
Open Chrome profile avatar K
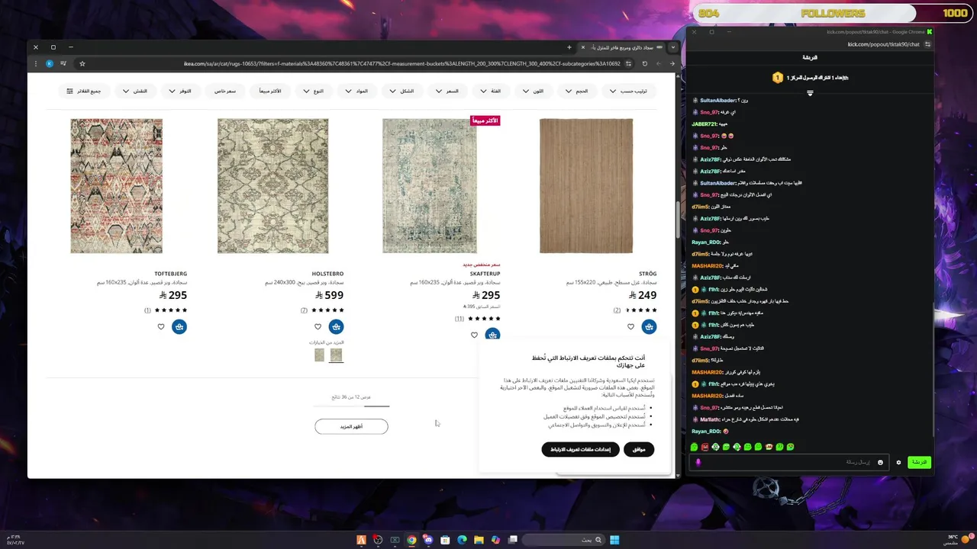50,64
